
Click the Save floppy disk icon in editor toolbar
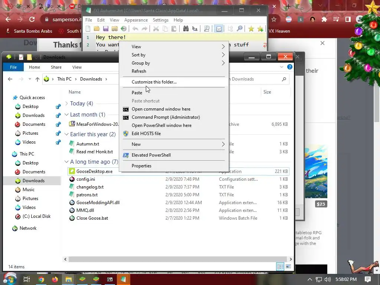[x=106, y=29]
